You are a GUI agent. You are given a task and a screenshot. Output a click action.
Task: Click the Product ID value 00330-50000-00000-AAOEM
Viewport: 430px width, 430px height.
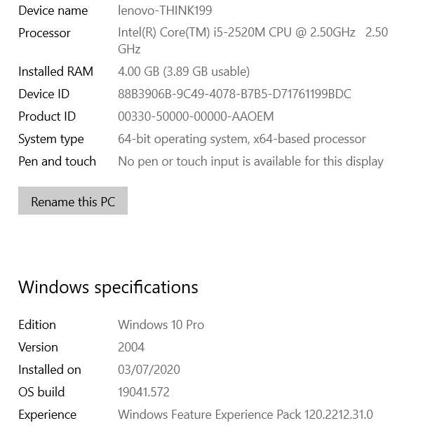pyautogui.click(x=196, y=116)
